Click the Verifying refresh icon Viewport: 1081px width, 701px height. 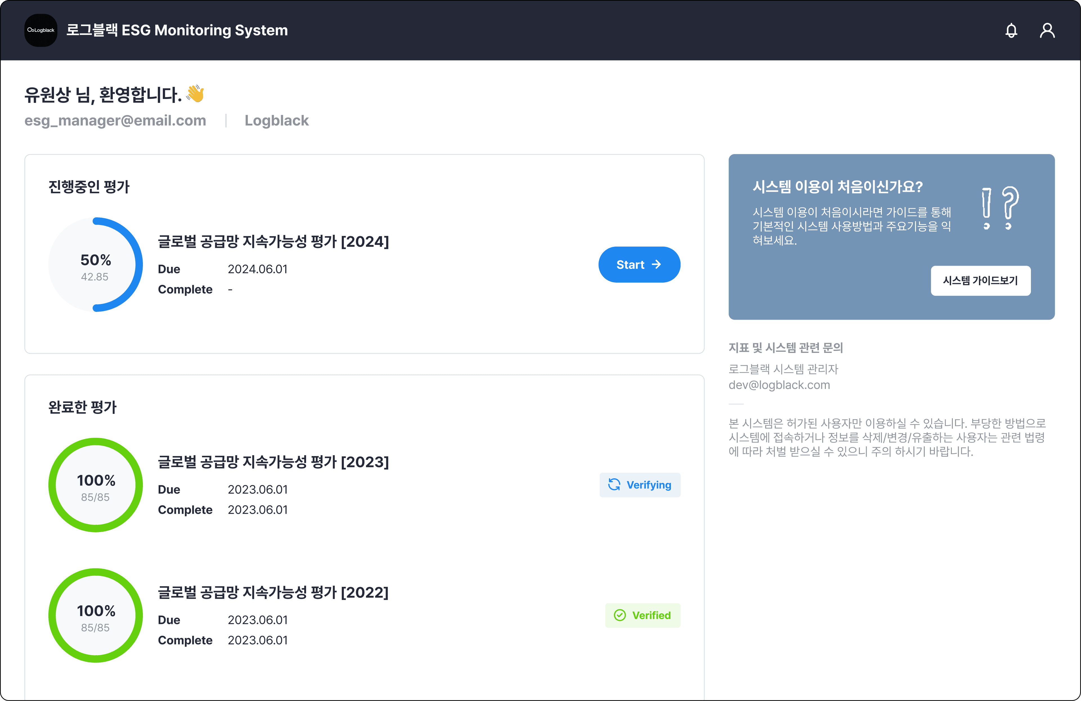614,484
